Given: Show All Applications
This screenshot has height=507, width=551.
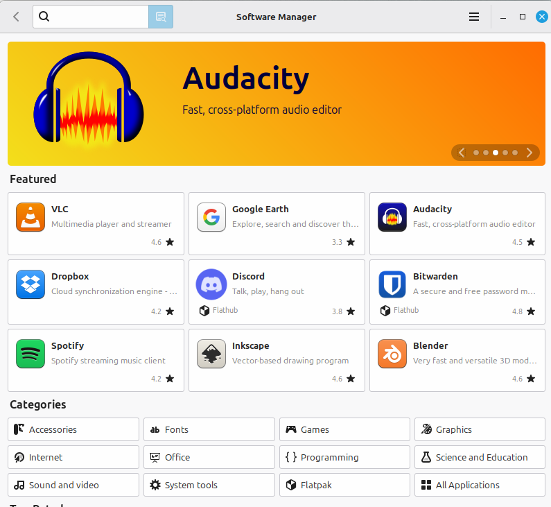Looking at the screenshot, I should coord(480,485).
